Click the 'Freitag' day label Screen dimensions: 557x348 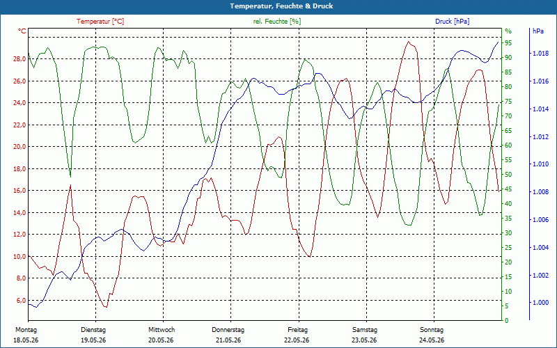[298, 330]
